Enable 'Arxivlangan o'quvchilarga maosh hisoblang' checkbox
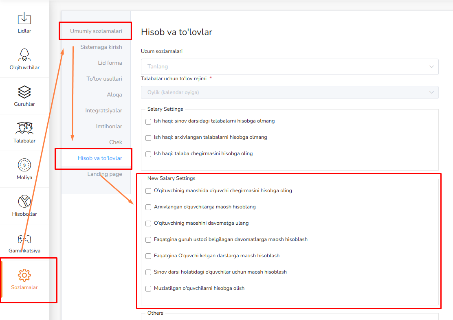453x320 pixels. coord(148,207)
